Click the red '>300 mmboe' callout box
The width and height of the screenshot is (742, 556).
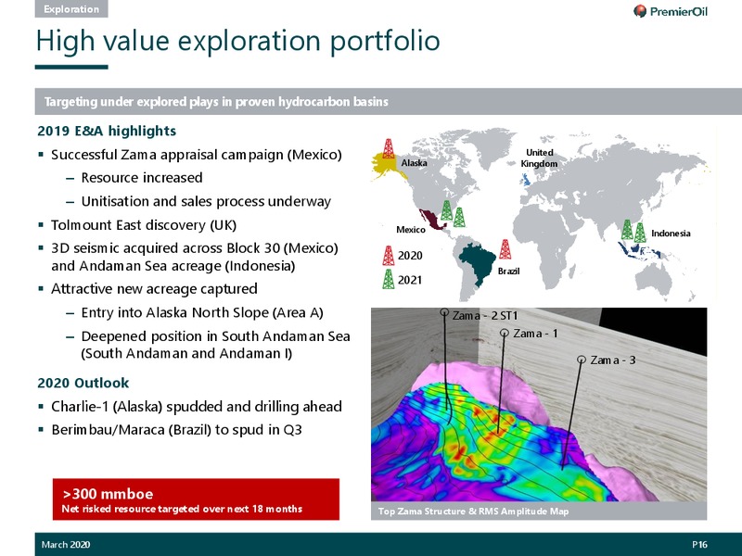tap(196, 499)
